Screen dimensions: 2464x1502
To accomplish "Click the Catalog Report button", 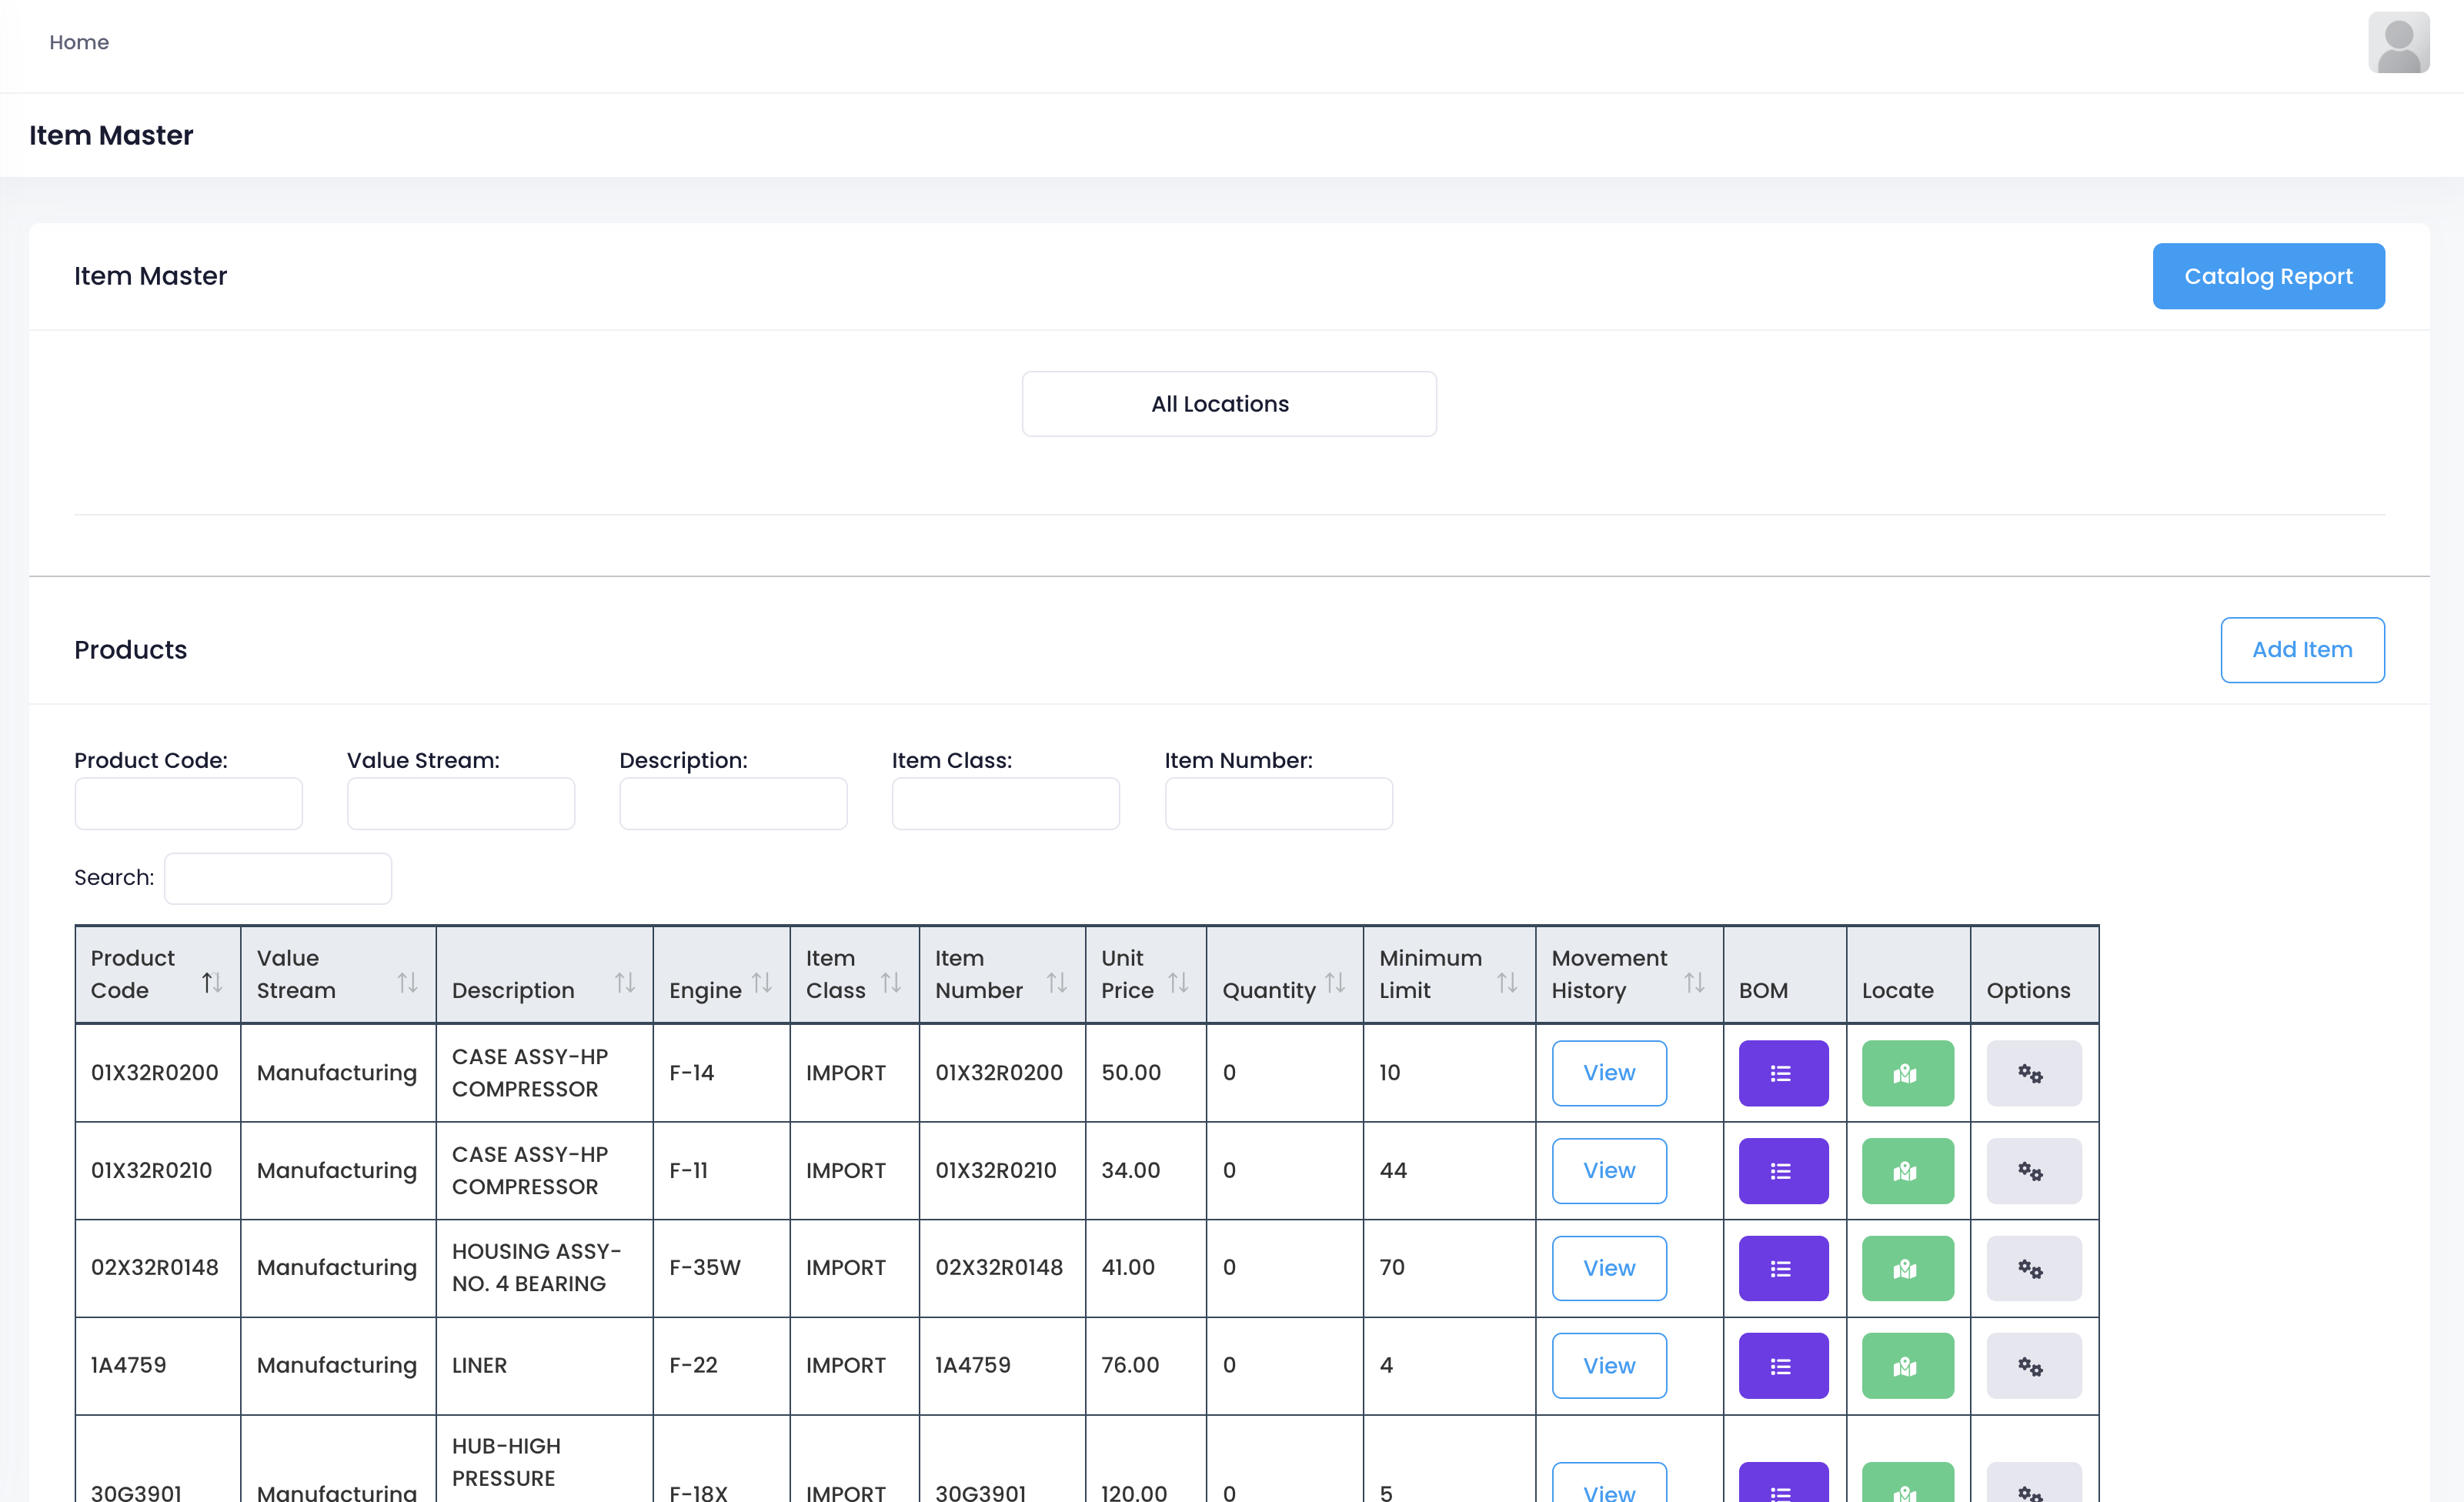I will coord(2267,276).
